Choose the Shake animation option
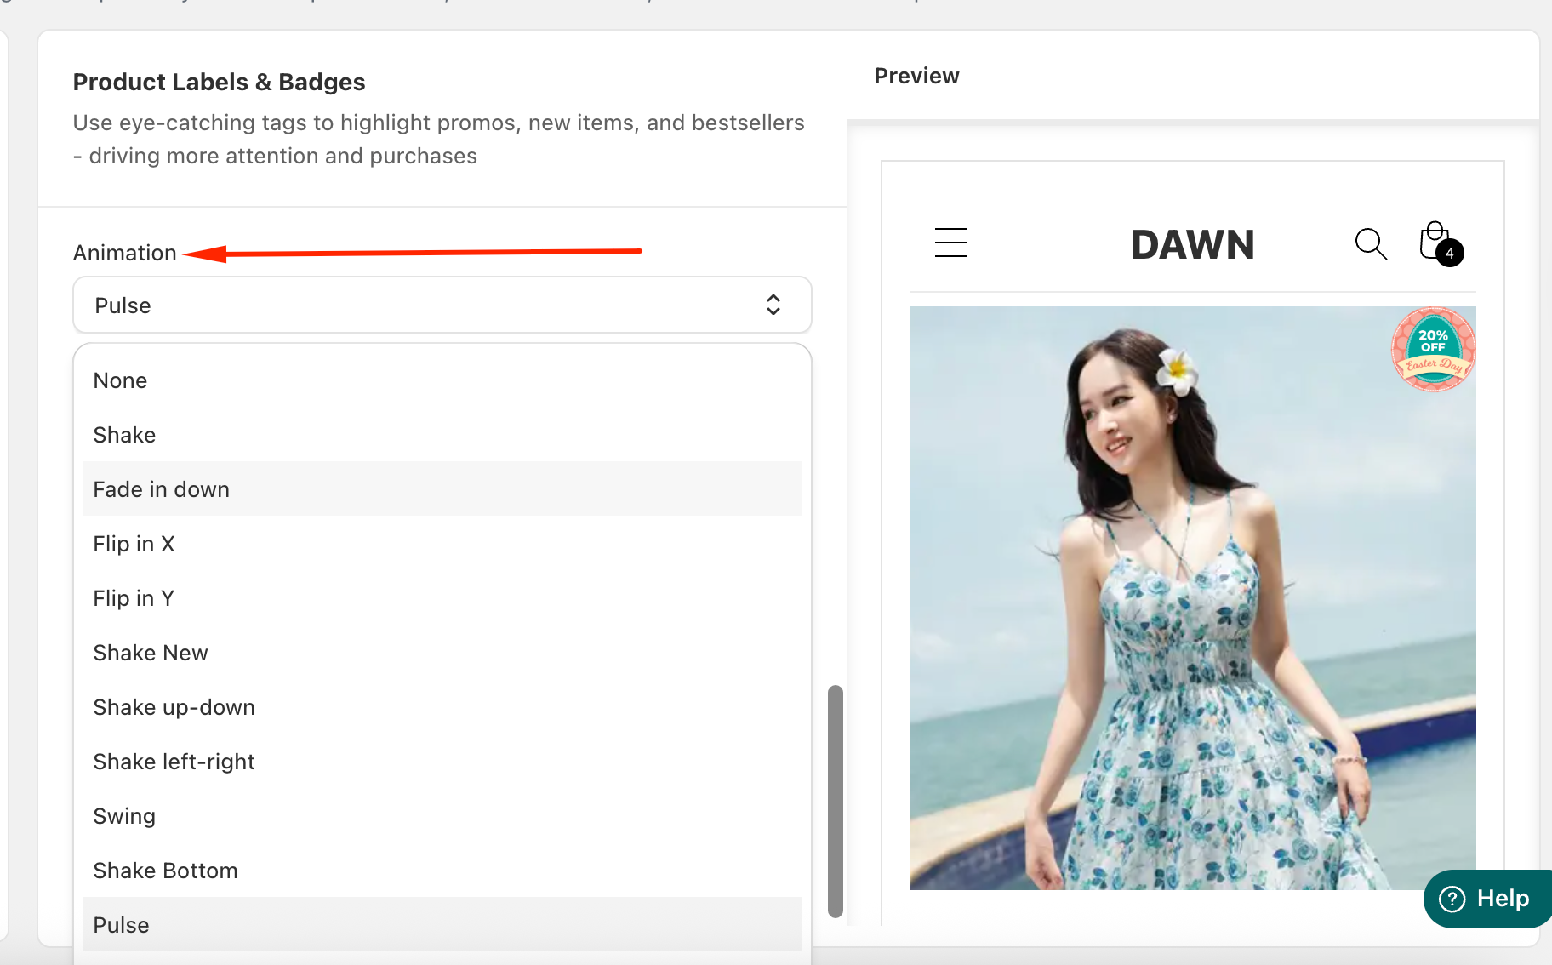 point(442,435)
